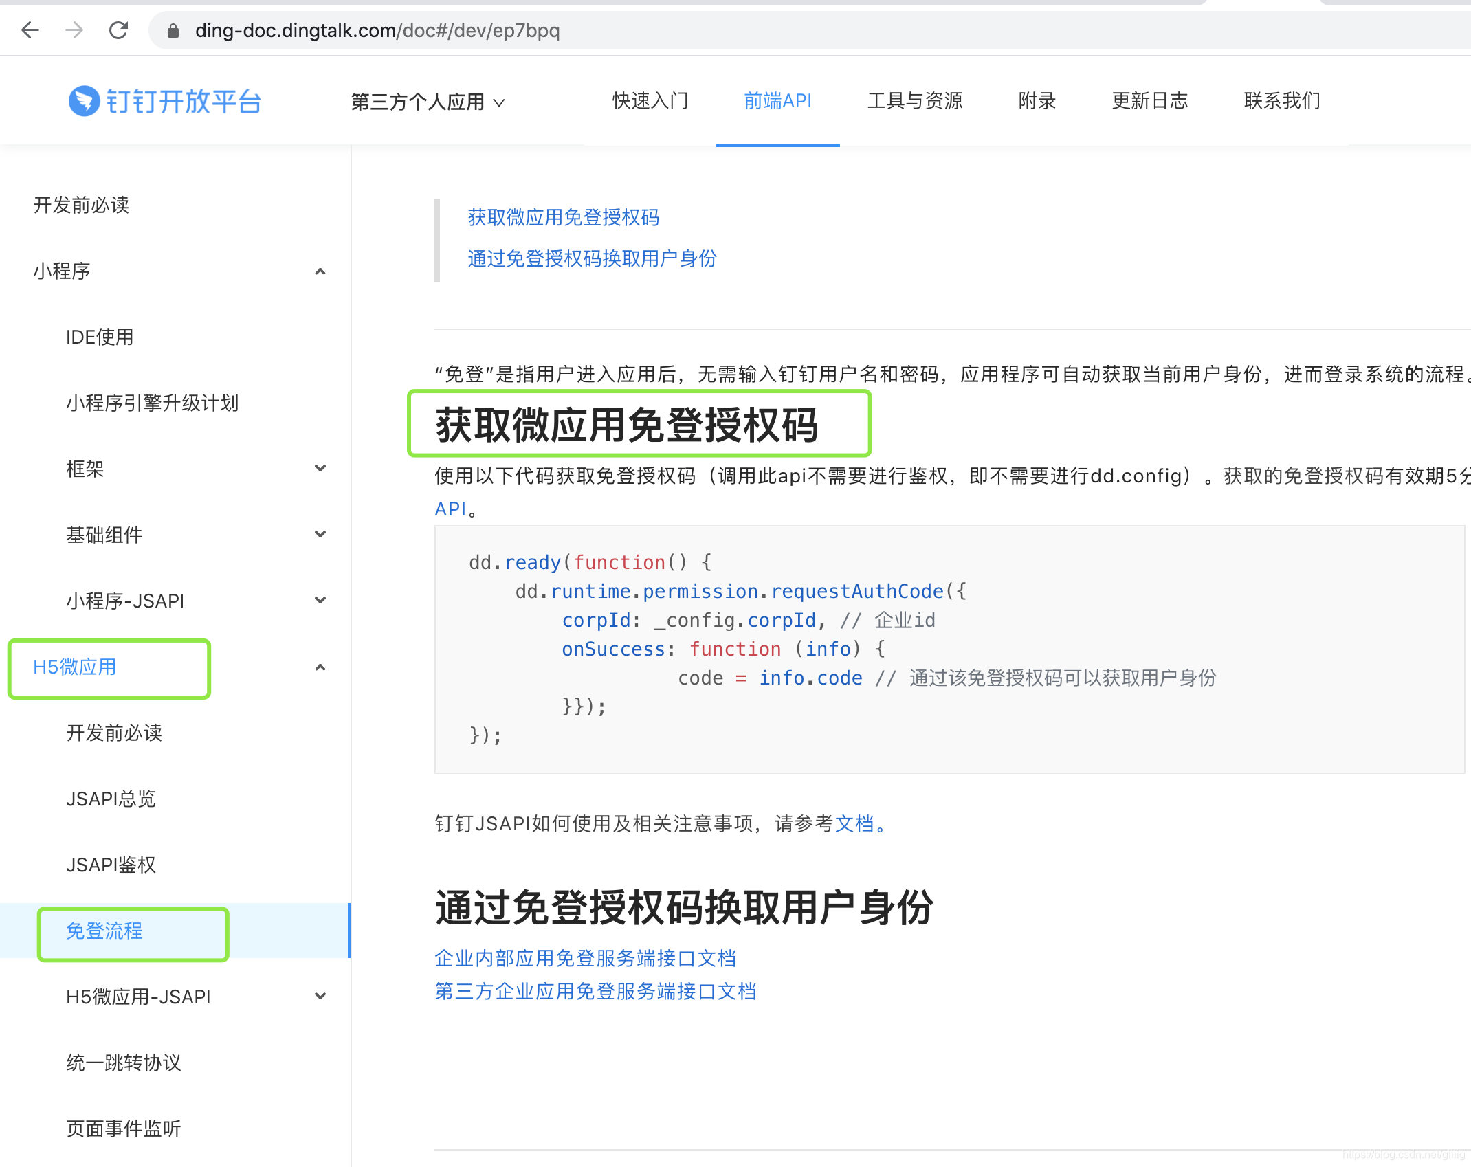Expand the 框架 submenu

(320, 469)
